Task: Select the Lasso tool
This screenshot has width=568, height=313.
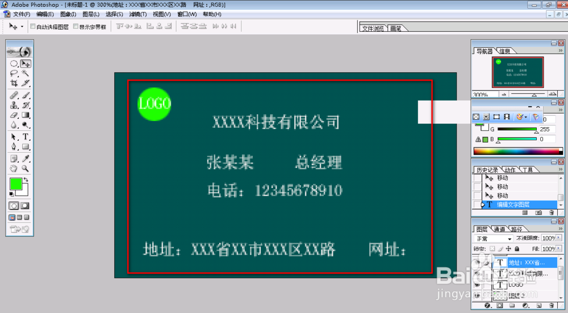Action: point(14,73)
